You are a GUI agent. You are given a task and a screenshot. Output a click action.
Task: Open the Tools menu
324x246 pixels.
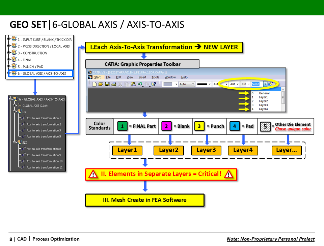tap(155, 77)
